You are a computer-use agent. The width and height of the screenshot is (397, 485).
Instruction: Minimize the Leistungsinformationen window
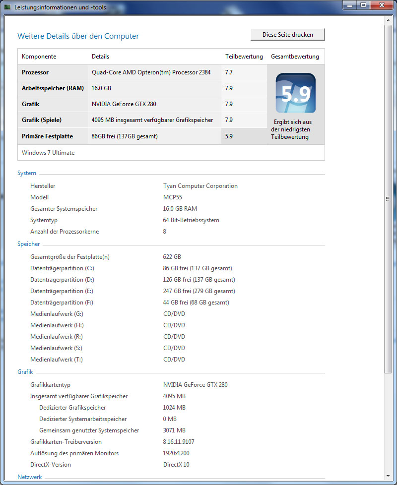coord(350,5)
